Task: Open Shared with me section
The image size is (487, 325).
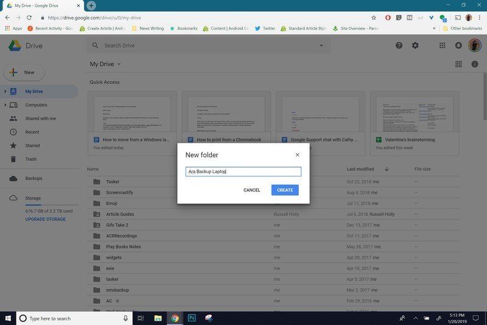Action: 40,118
